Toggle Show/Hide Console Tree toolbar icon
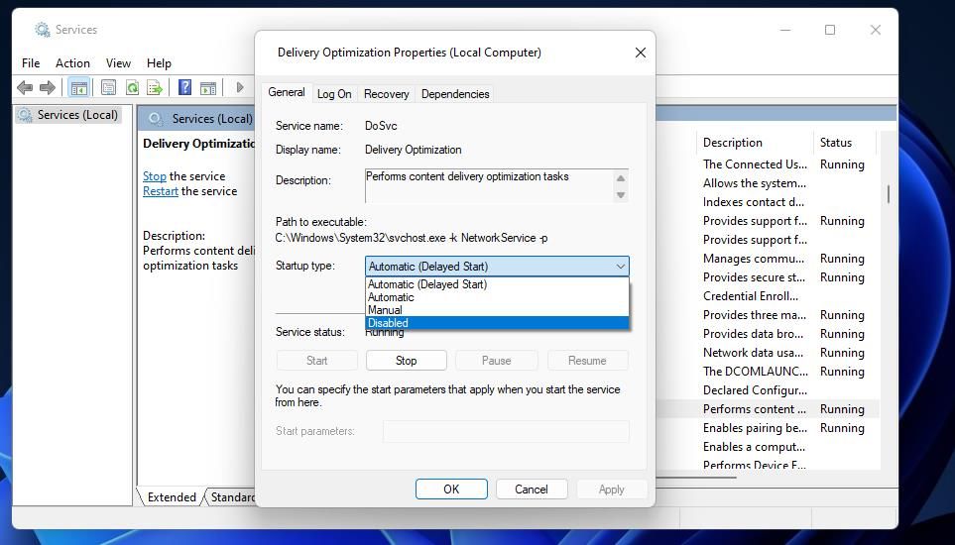Screen dimensions: 955x545 79,88
